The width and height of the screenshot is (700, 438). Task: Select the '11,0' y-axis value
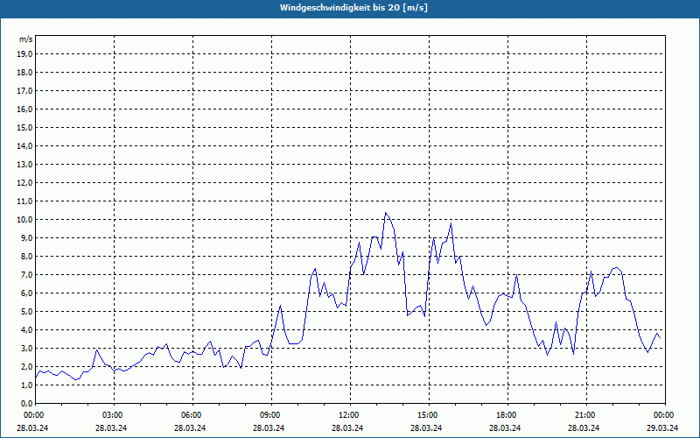tap(25, 201)
